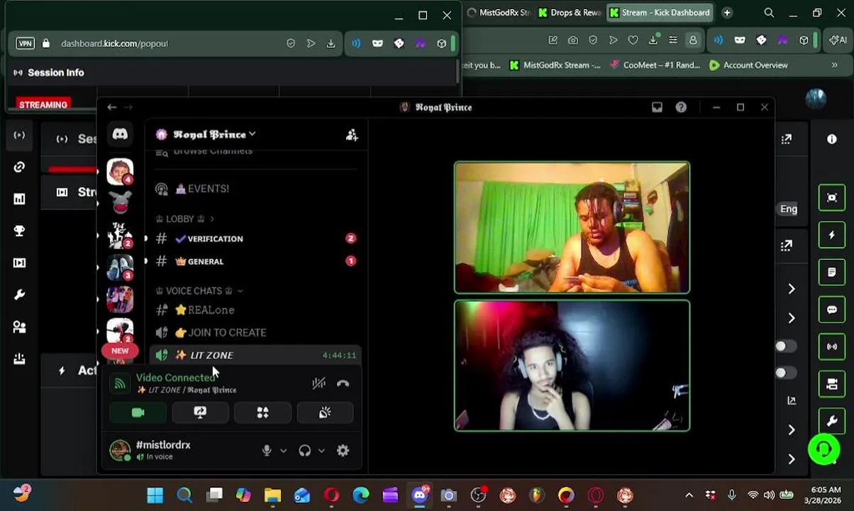Share your screen in Discord
The height and width of the screenshot is (511, 854).
click(200, 412)
